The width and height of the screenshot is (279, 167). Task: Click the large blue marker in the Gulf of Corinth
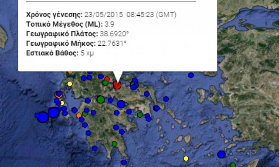(x=121, y=104)
